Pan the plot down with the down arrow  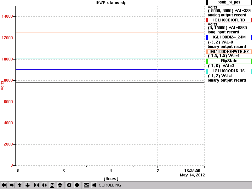[x=27, y=185]
